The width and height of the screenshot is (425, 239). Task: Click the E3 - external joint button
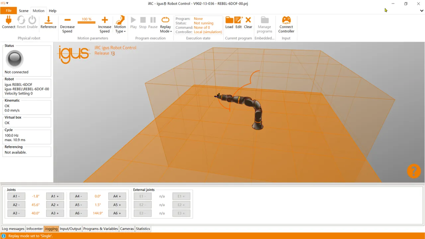point(142,213)
